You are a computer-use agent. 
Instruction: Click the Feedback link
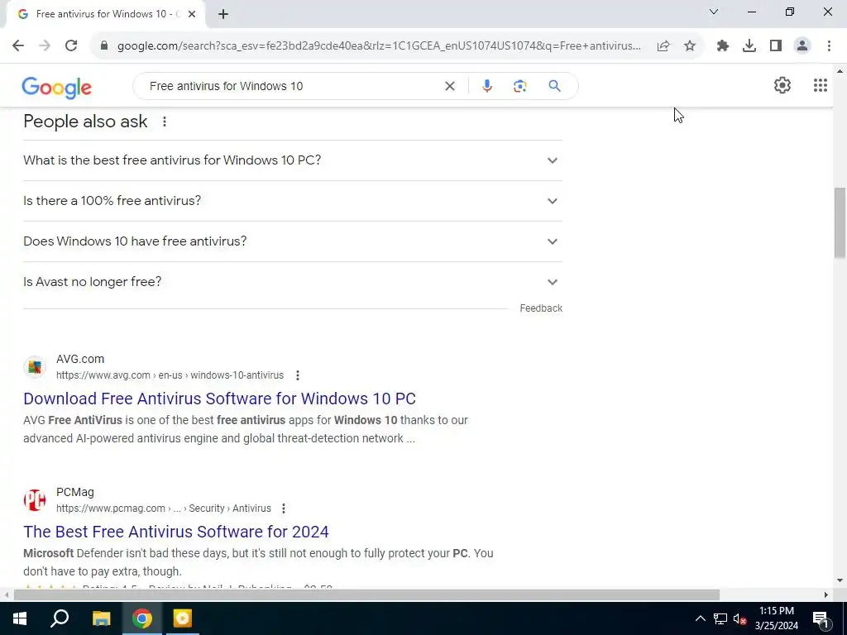tap(541, 308)
